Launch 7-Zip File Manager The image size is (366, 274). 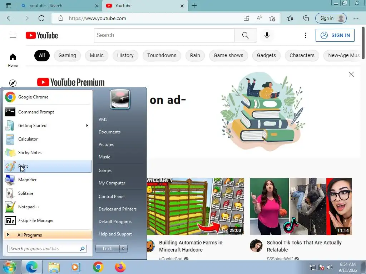(x=48, y=220)
